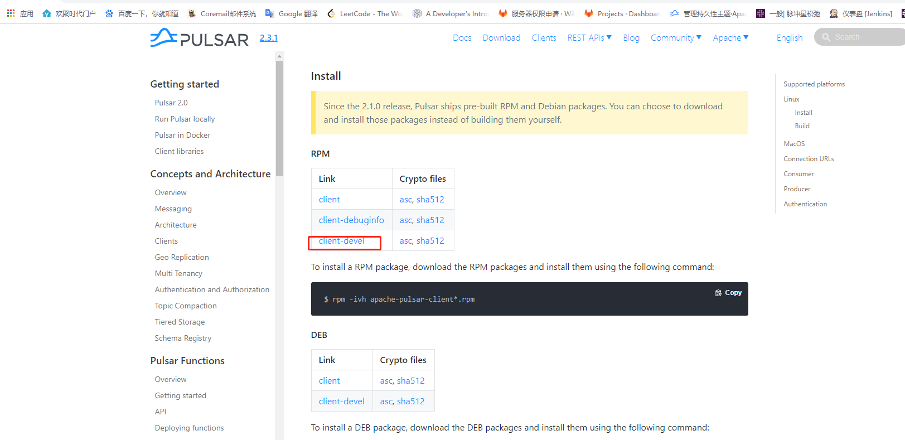The height and width of the screenshot is (440, 905).
Task: Open Messaging under Concepts and Architecture
Action: click(x=173, y=209)
